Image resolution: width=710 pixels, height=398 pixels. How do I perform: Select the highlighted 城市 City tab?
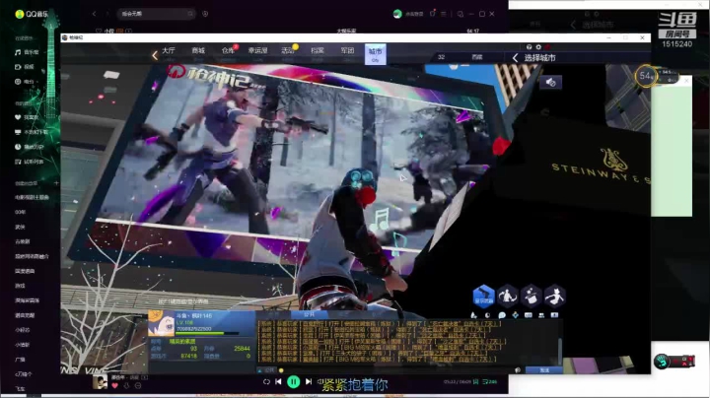(x=376, y=54)
